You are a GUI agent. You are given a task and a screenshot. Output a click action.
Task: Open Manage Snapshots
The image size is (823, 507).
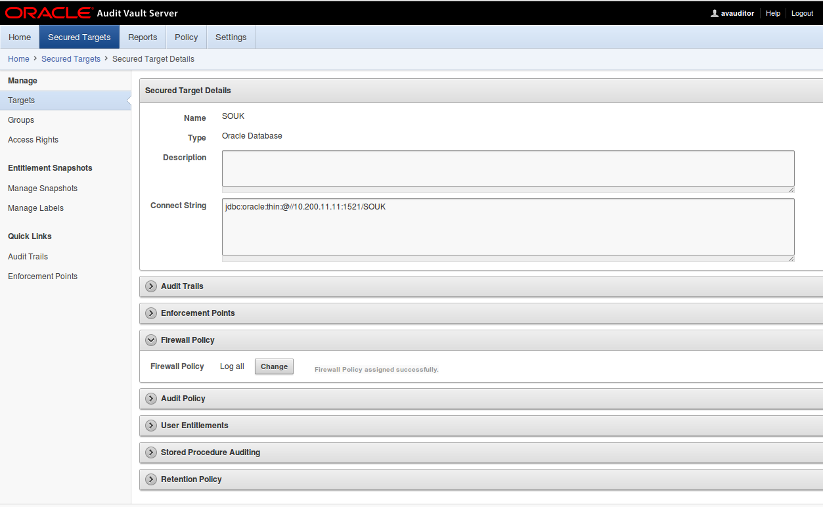43,188
